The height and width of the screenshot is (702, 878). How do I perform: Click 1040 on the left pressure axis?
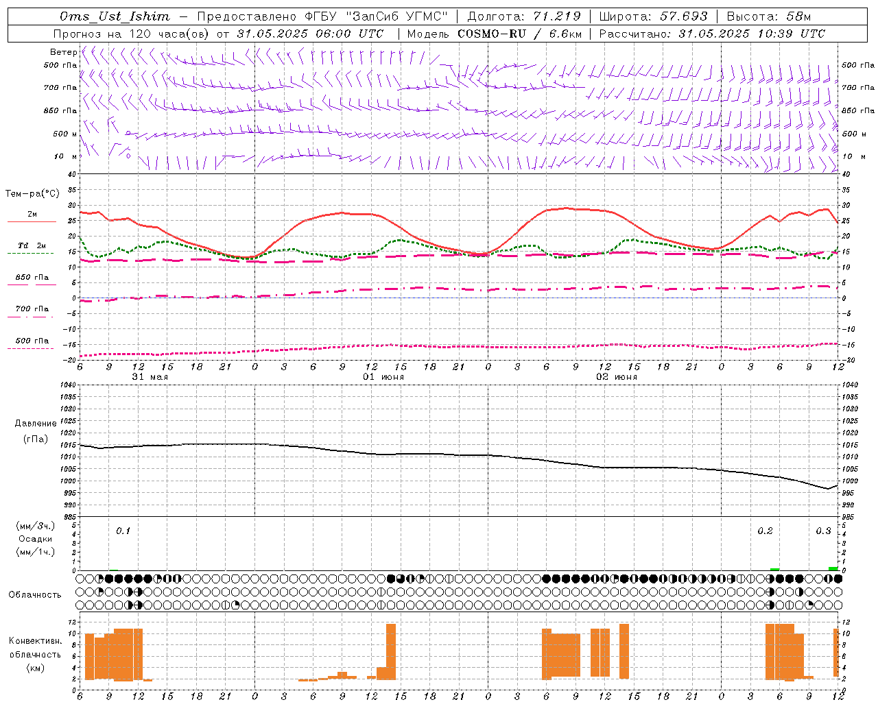pyautogui.click(x=67, y=385)
